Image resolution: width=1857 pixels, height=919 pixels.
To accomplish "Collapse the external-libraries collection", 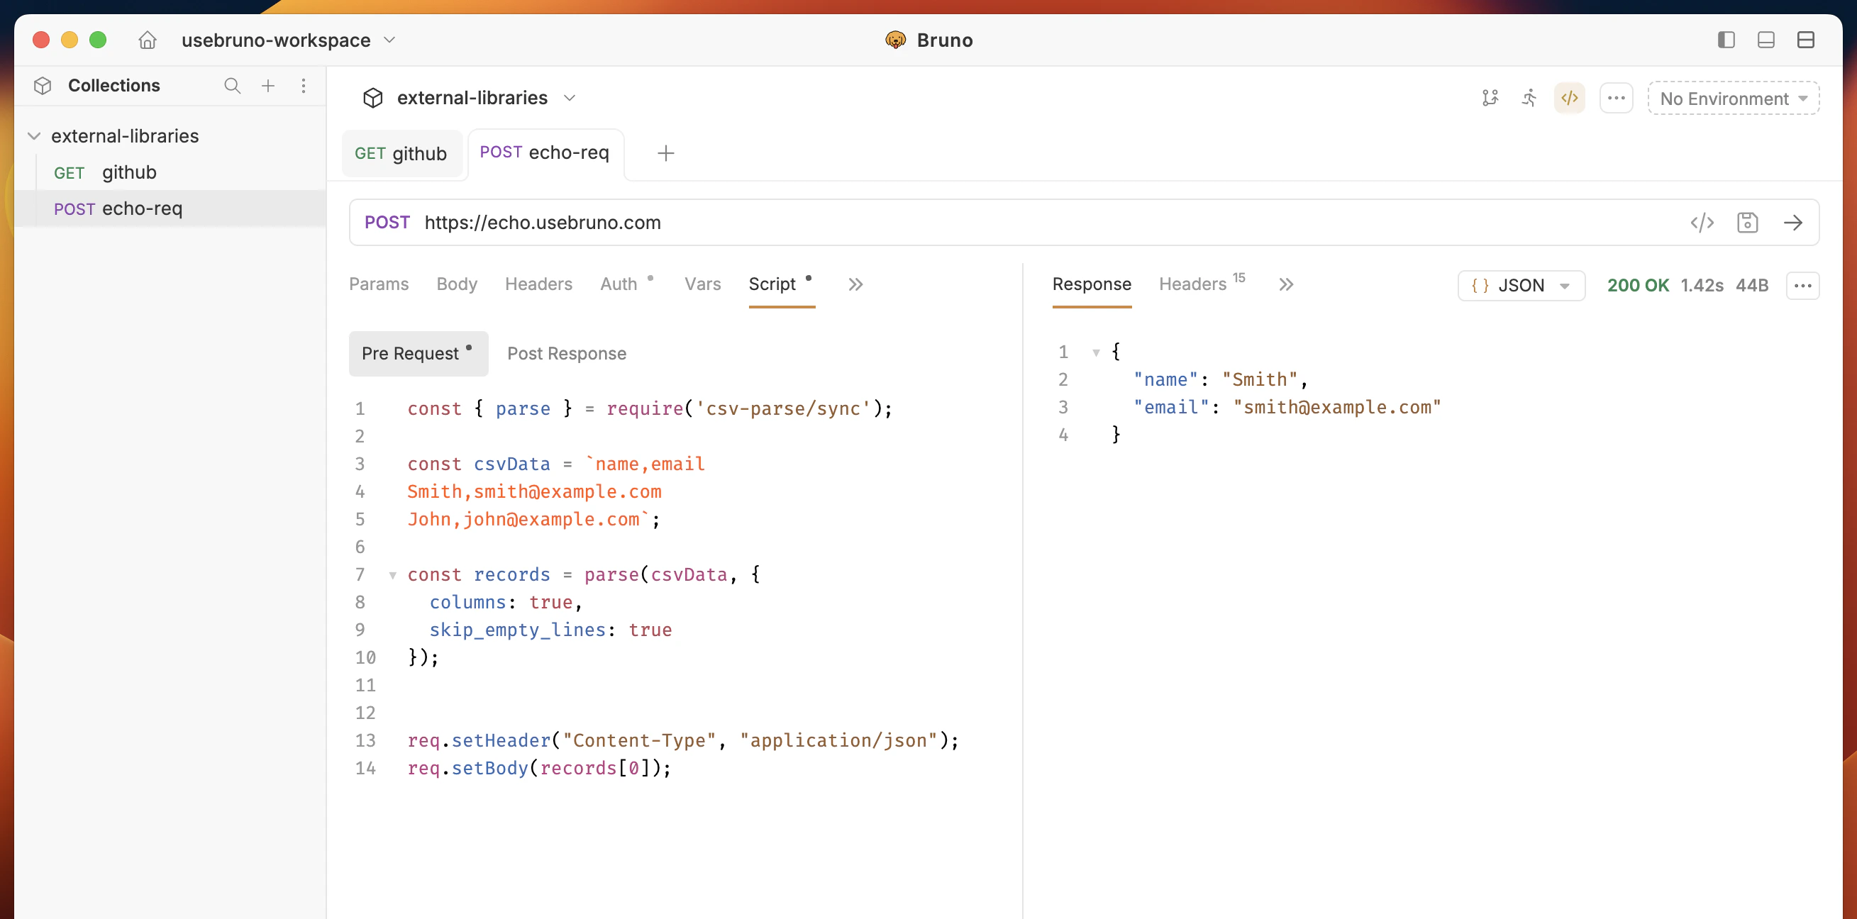I will 33,135.
